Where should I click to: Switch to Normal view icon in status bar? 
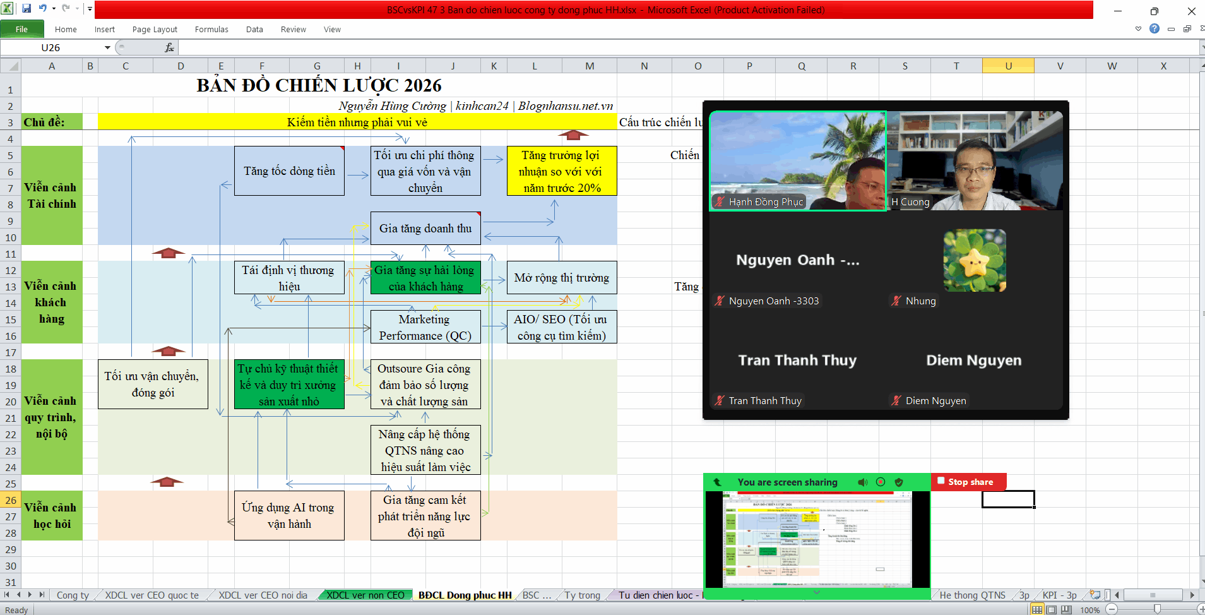point(1037,610)
